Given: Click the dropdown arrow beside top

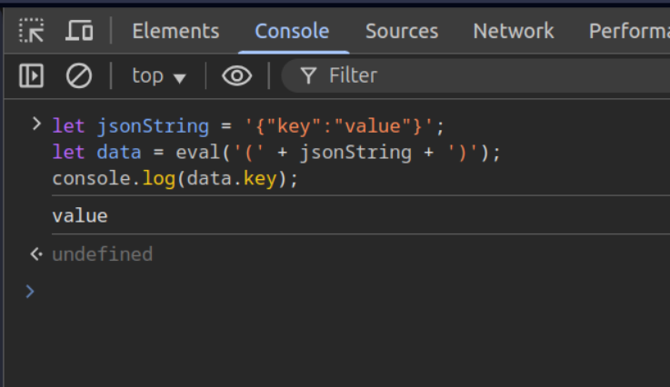Looking at the screenshot, I should (x=180, y=78).
